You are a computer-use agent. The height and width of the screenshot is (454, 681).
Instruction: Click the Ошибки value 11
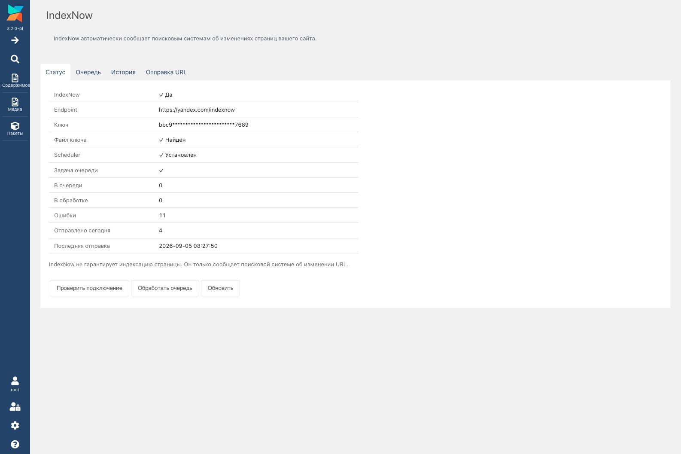pyautogui.click(x=162, y=216)
